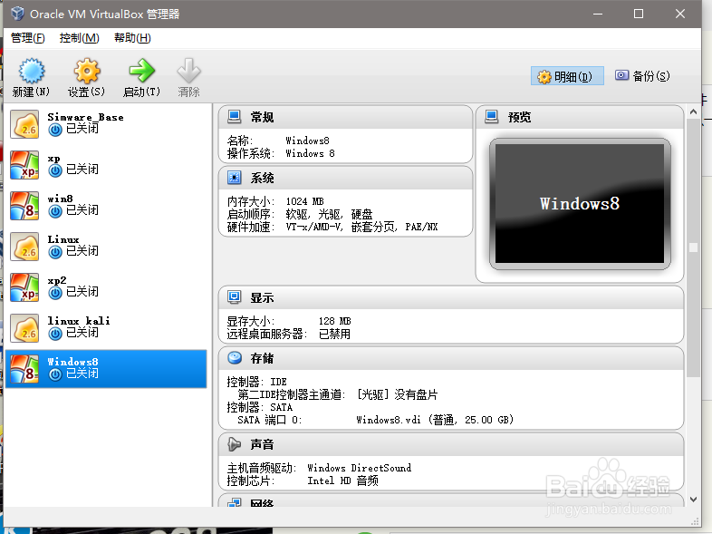Select the win8 virtual machine
Viewport: 712px width, 534px height.
coord(106,206)
